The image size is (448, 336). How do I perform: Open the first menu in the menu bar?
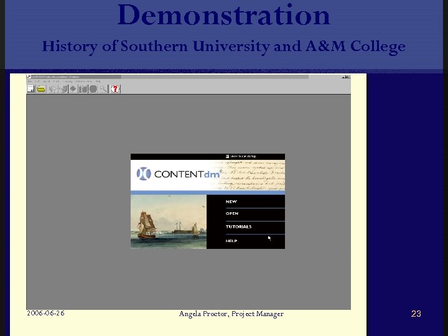[x=29, y=81]
